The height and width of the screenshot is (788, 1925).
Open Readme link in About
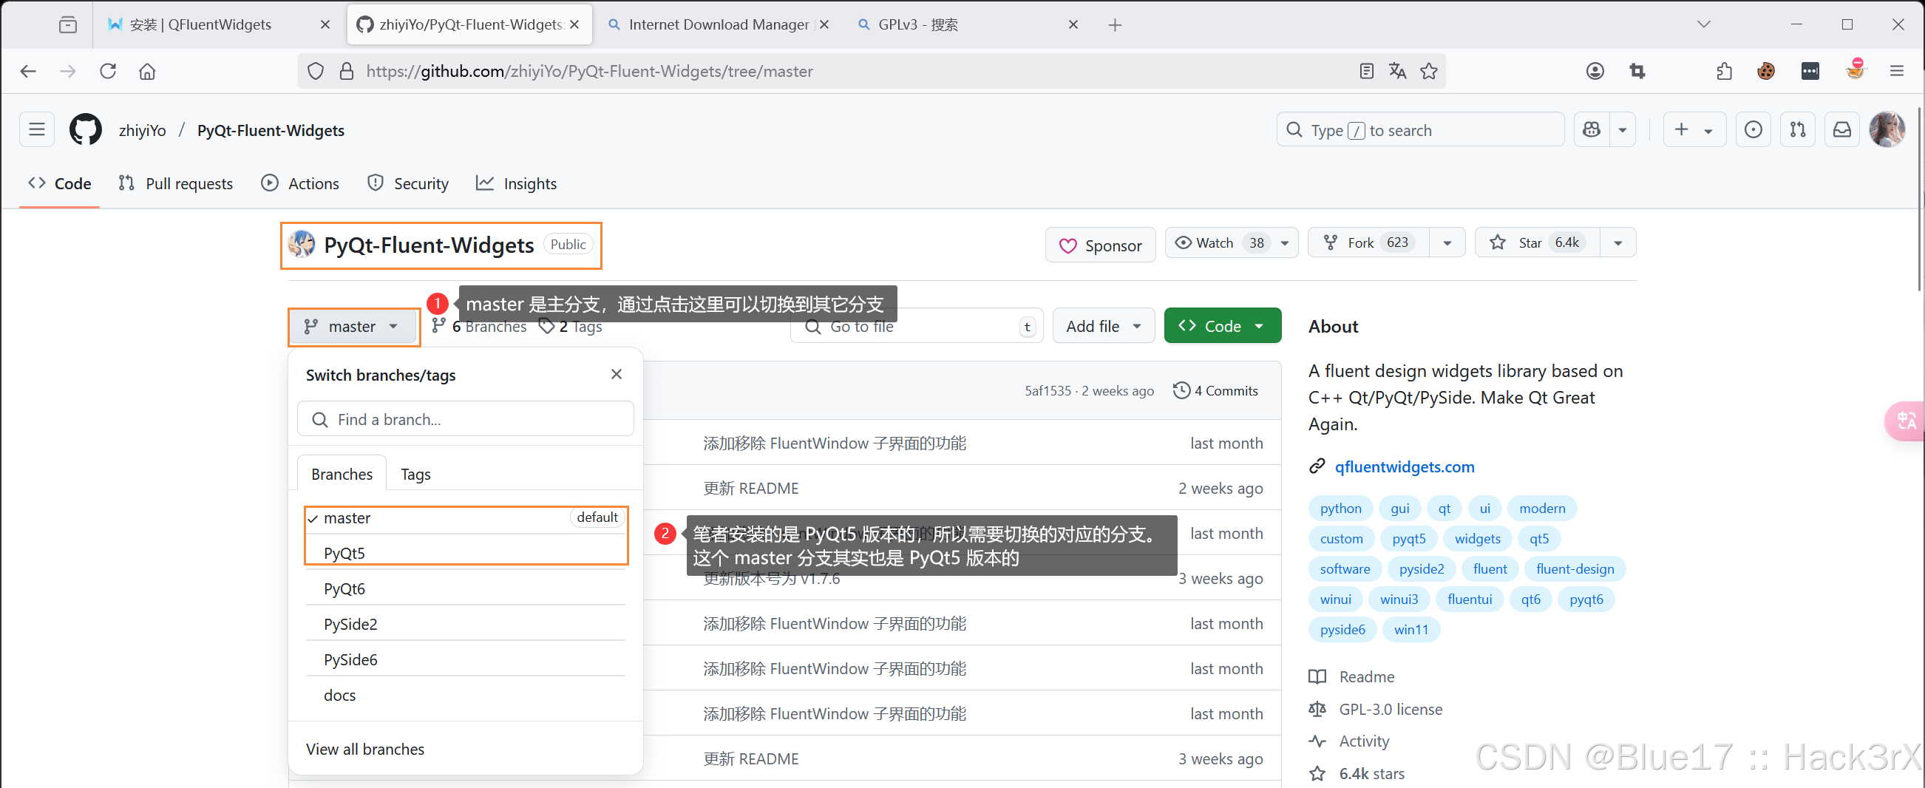[1366, 676]
